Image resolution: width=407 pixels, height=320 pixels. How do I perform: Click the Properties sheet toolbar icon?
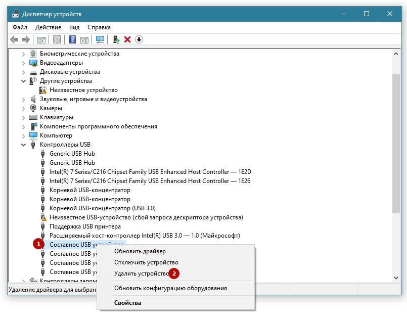click(57, 39)
